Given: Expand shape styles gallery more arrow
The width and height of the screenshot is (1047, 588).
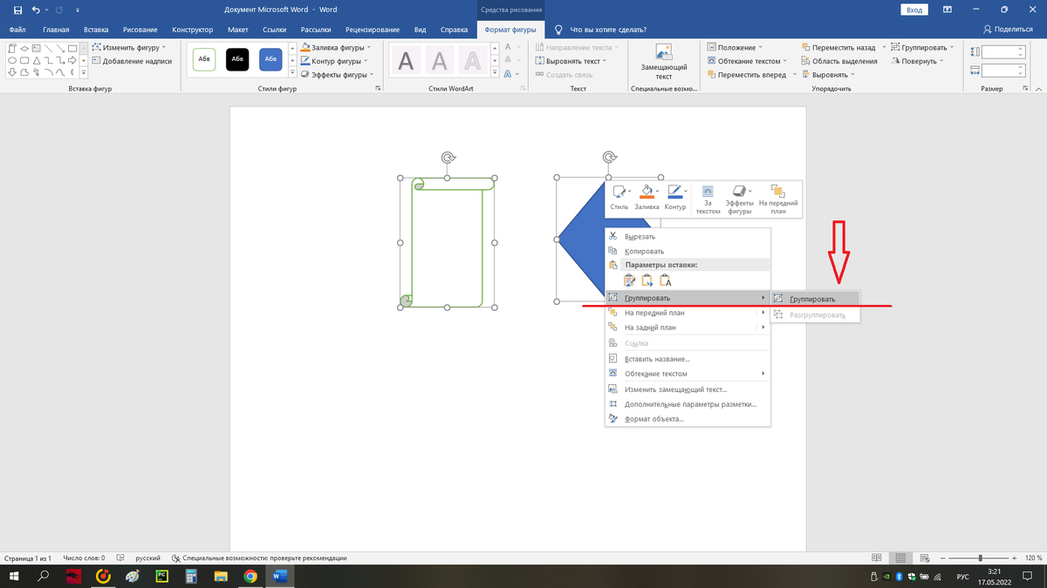Looking at the screenshot, I should 294,73.
